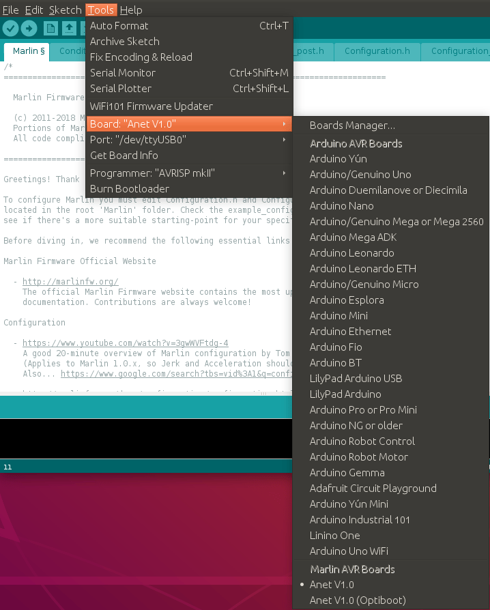Image resolution: width=490 pixels, height=610 pixels.
Task: Pick LilyPad Arduino USB board
Action: click(391, 379)
